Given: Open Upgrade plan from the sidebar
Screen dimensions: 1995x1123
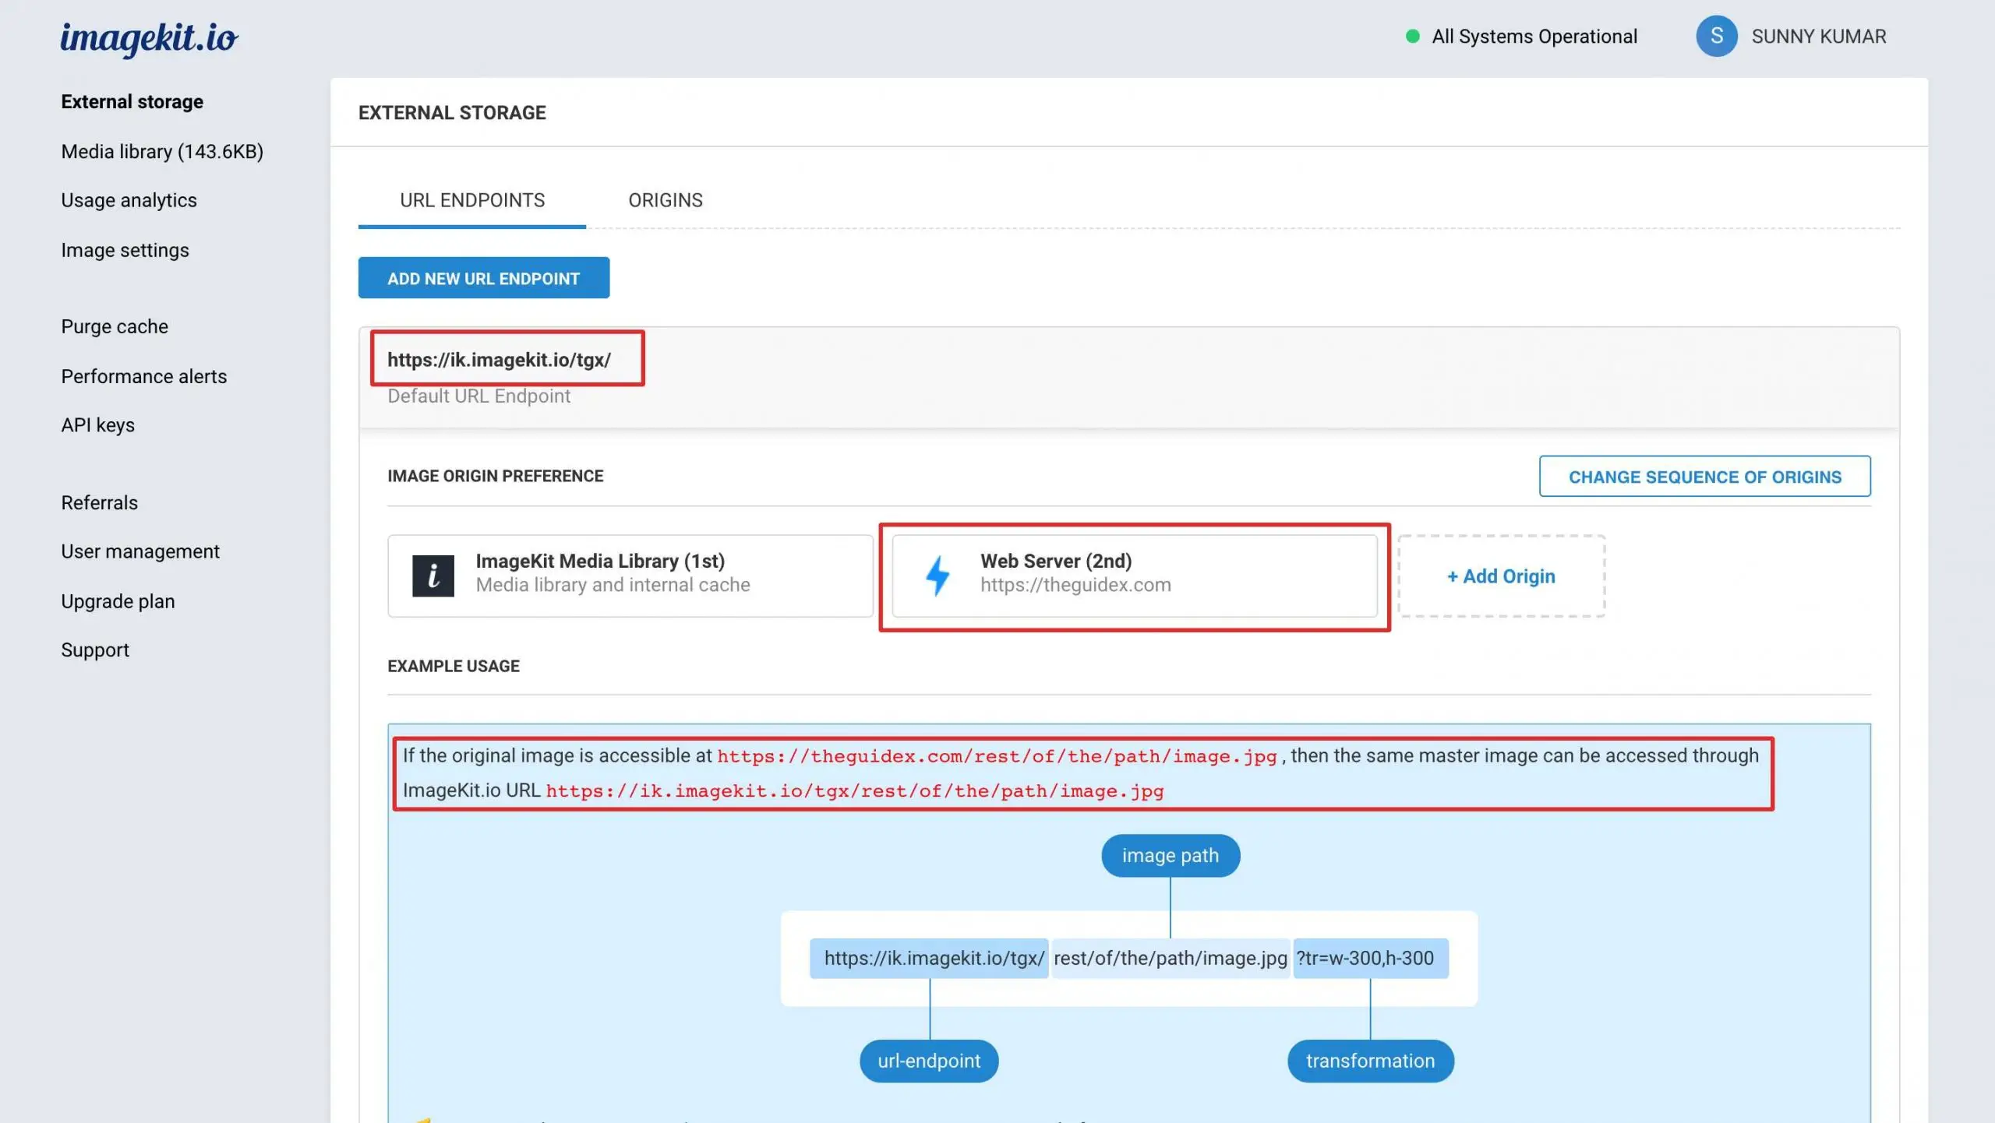Looking at the screenshot, I should (x=117, y=600).
